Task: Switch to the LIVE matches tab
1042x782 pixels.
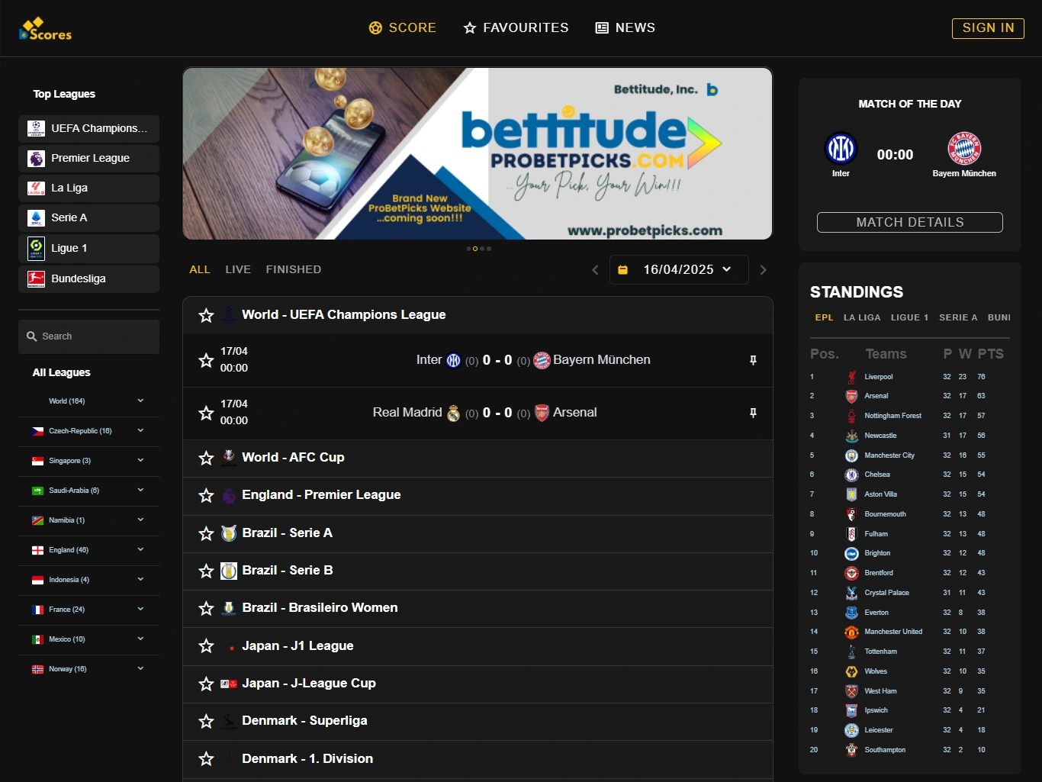Action: point(238,269)
